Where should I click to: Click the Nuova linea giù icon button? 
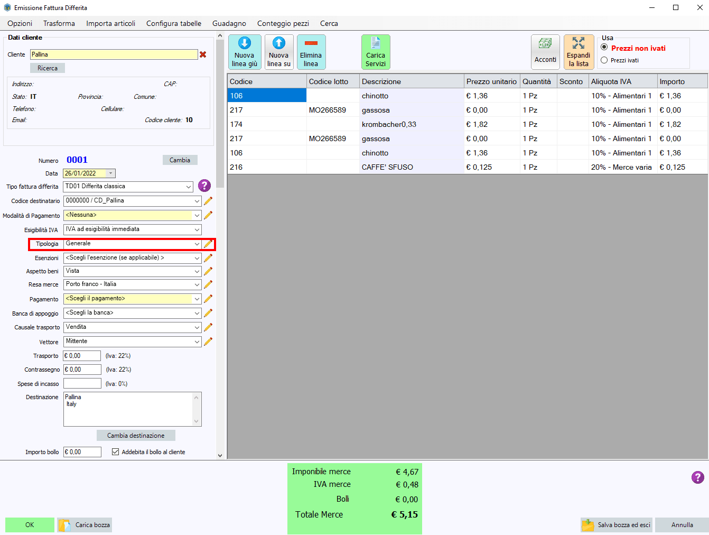click(245, 52)
